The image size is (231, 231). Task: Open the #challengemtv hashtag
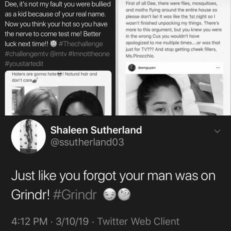click(x=26, y=54)
